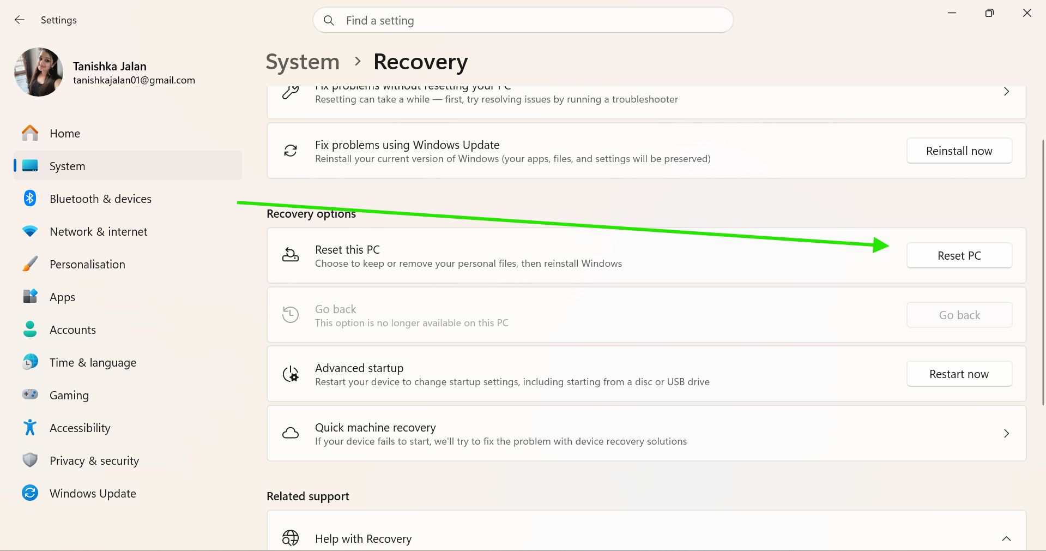Click the Network Wi-Fi icon

tap(30, 231)
